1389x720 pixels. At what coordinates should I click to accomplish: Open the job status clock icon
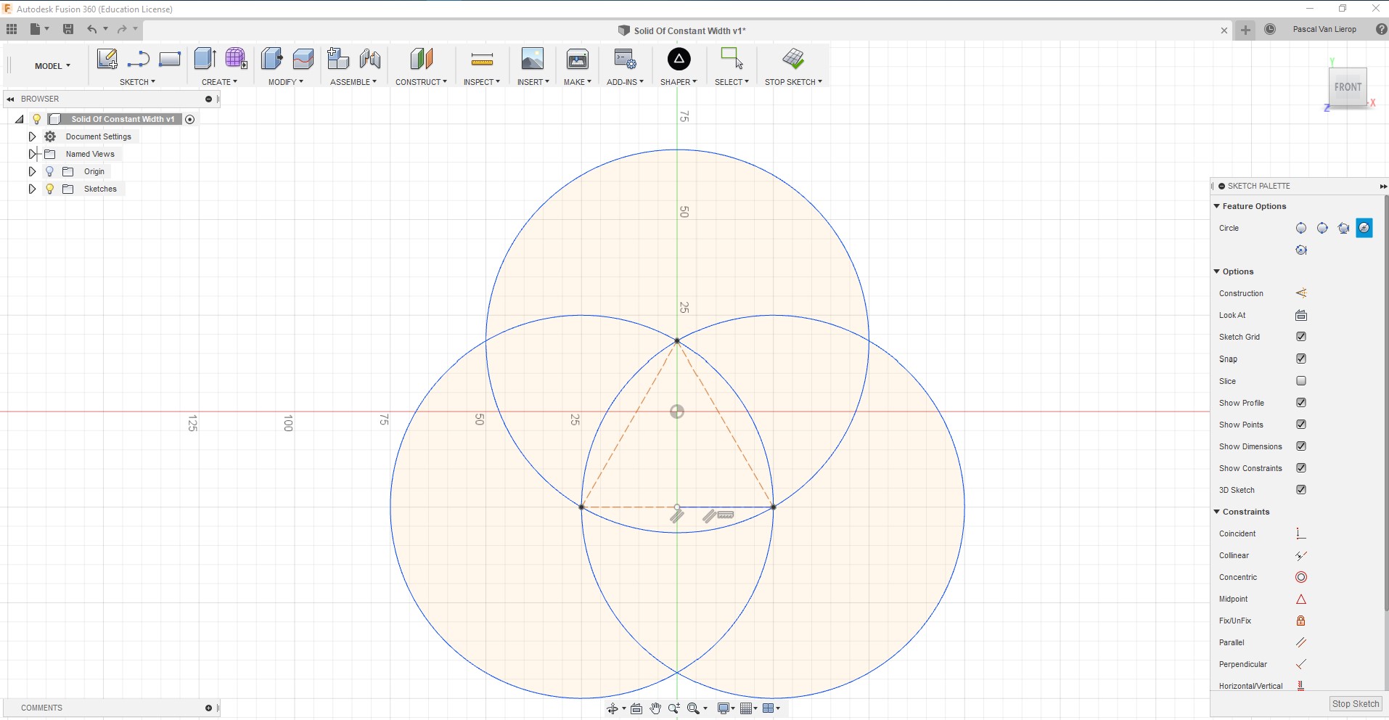tap(1270, 29)
